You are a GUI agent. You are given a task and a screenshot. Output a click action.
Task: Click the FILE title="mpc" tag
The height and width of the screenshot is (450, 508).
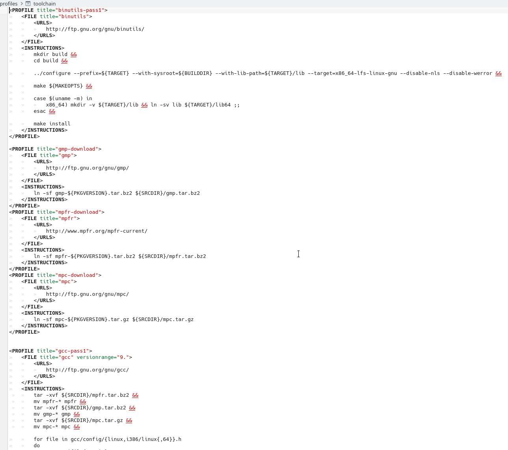coord(49,282)
